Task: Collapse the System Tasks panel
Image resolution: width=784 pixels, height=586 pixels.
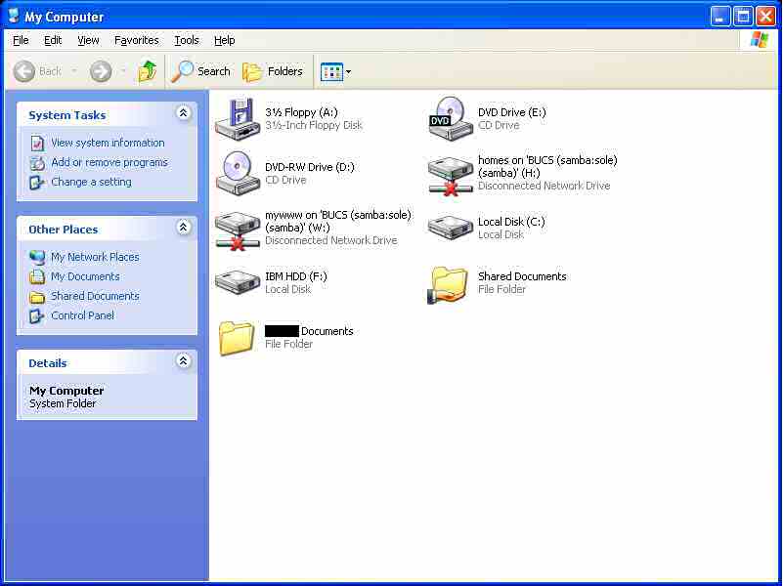Action: (183, 113)
